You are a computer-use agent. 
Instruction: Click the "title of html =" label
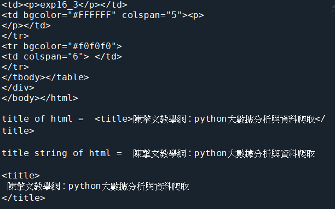[43, 119]
